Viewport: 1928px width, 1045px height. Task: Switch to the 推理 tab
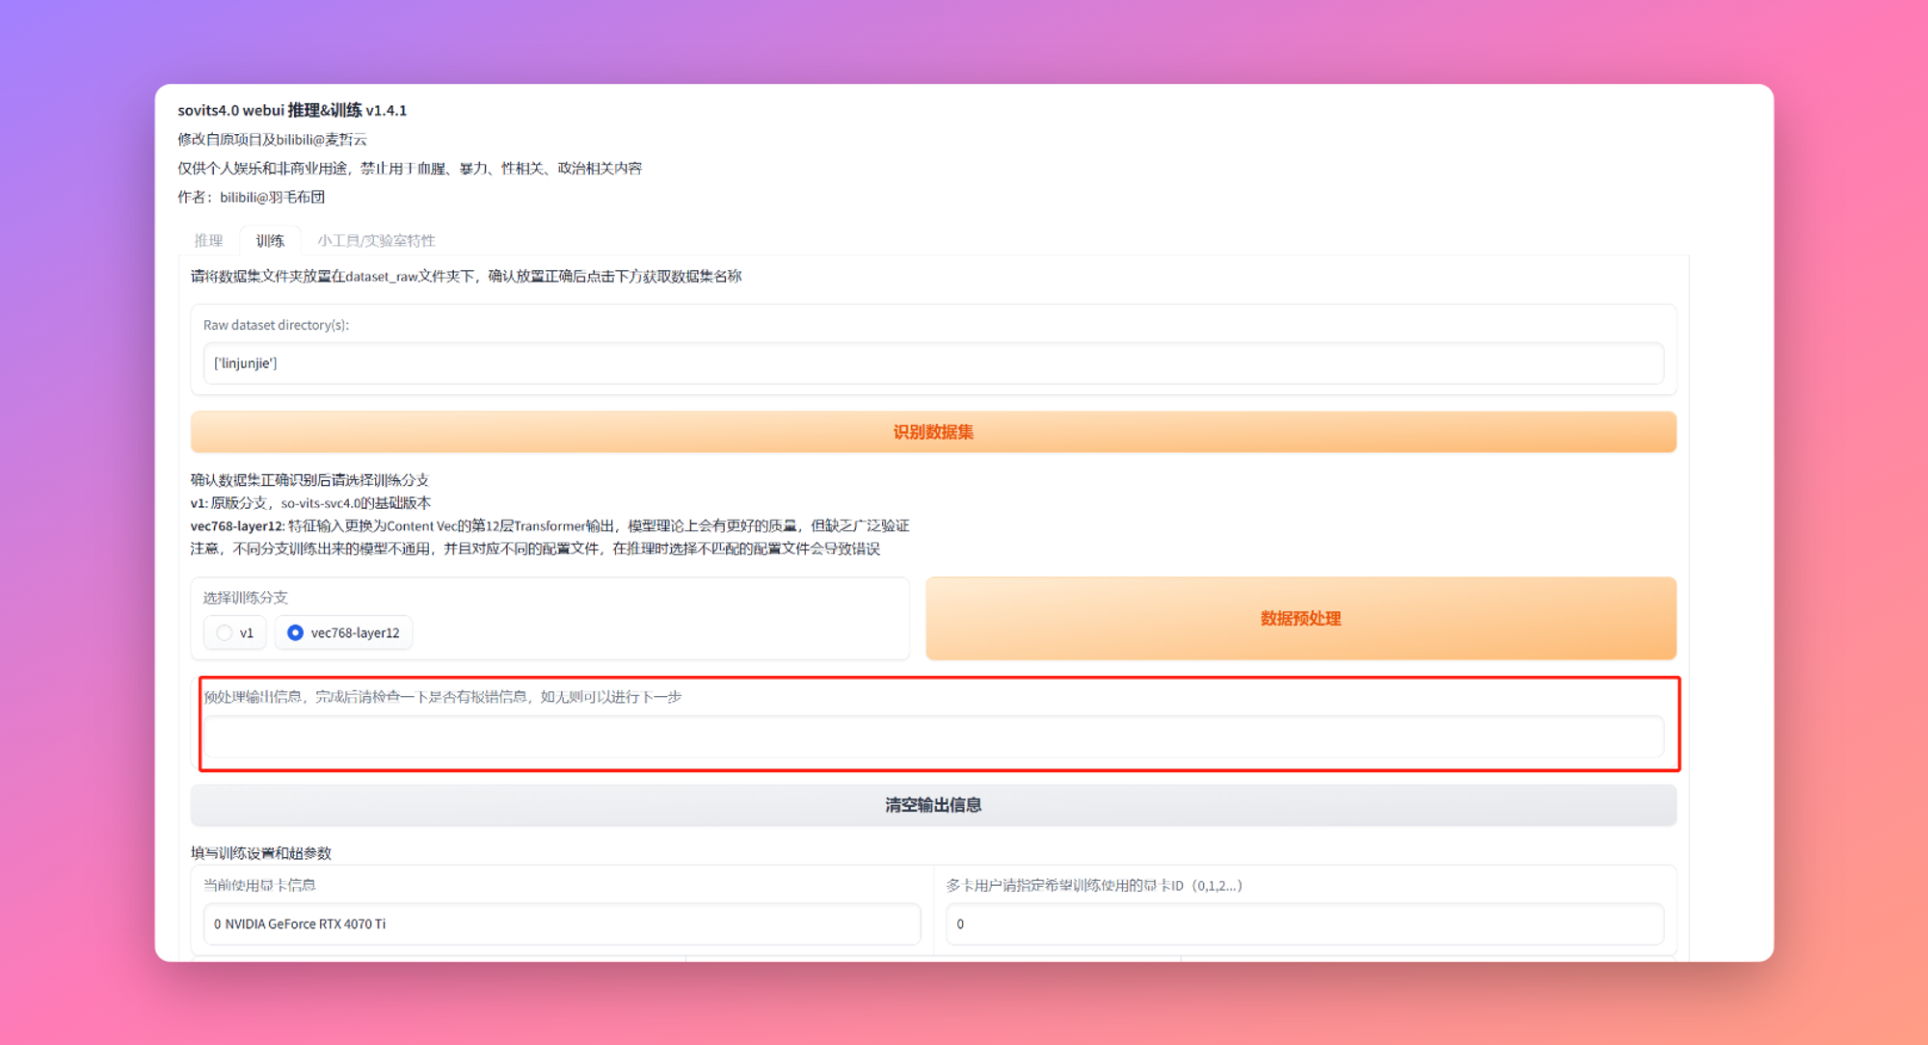208,240
